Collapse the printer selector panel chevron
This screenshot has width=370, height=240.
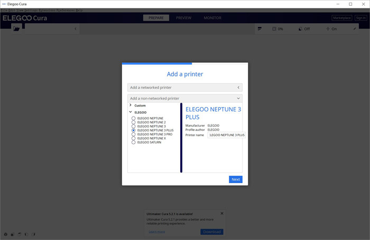click(76, 28)
